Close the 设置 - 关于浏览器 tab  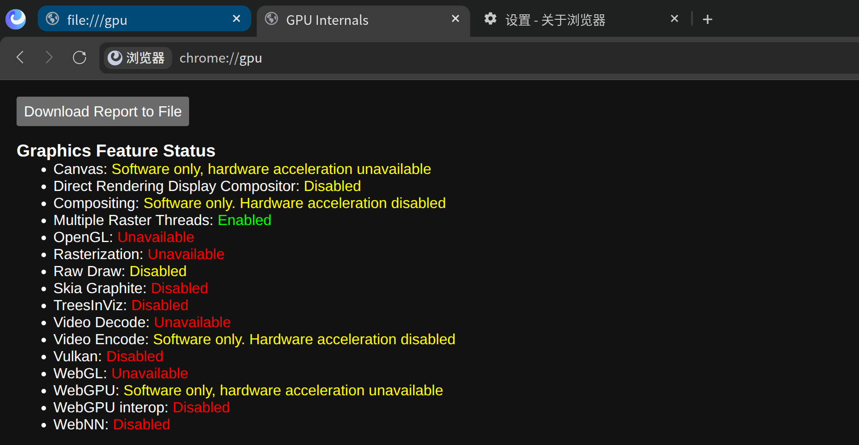pyautogui.click(x=675, y=19)
